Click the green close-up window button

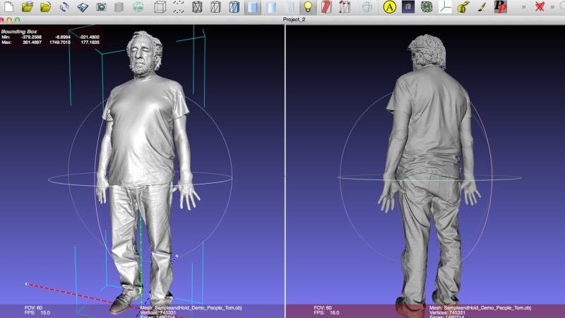coord(18,20)
